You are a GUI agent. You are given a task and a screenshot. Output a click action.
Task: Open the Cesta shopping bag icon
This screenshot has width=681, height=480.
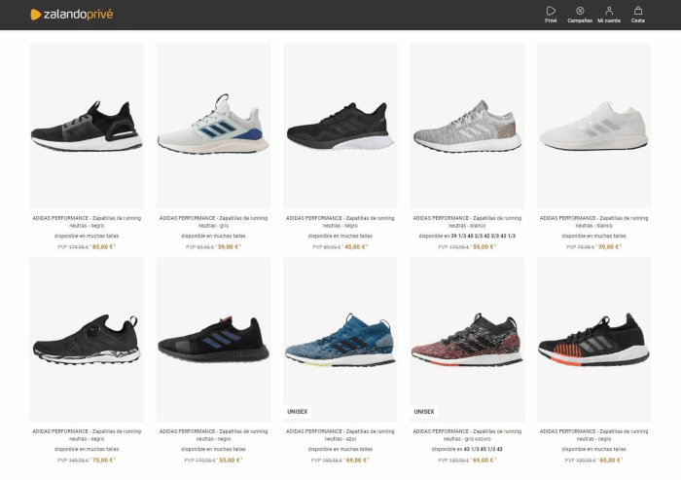click(x=637, y=15)
